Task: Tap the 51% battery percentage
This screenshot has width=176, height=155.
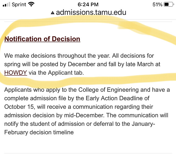Action: pyautogui.click(x=157, y=5)
